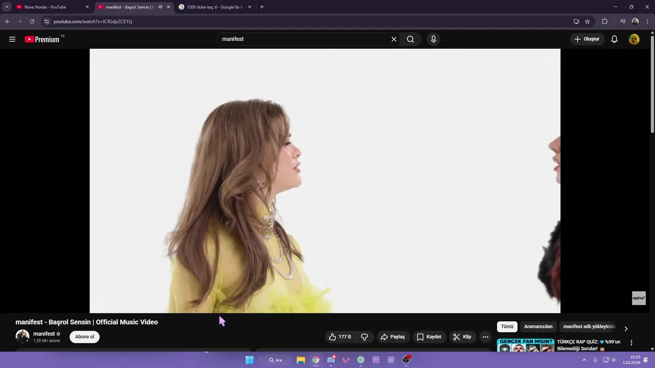View site information icon next to the URL

click(47, 21)
